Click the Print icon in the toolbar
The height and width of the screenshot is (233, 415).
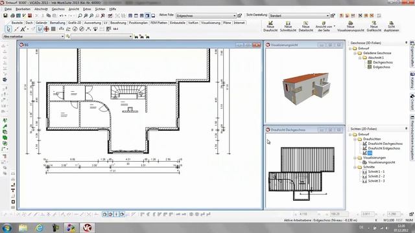pyautogui.click(x=12, y=16)
